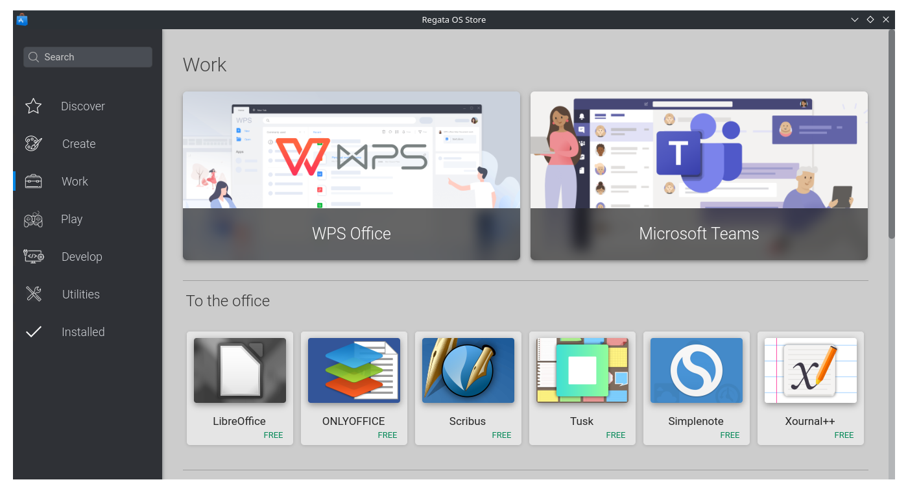Screen dimensions: 908x495
Task: Click the Tusk name label
Action: coord(582,421)
